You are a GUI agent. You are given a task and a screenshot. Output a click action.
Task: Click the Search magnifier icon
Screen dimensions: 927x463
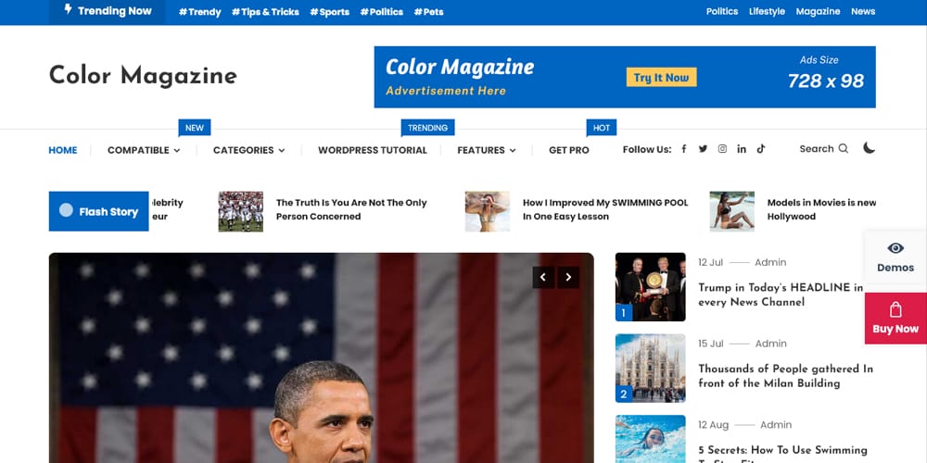843,148
